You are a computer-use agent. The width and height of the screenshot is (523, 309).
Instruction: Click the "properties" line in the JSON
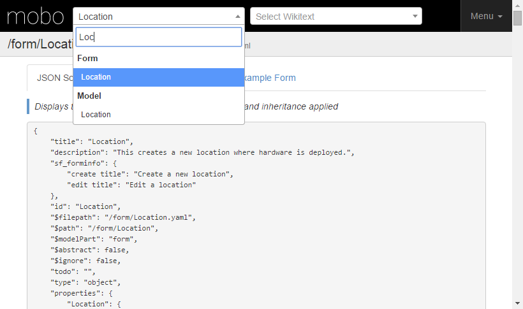click(x=82, y=293)
